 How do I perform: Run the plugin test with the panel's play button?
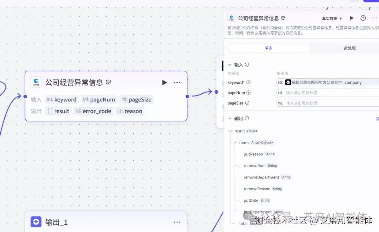coord(351,18)
